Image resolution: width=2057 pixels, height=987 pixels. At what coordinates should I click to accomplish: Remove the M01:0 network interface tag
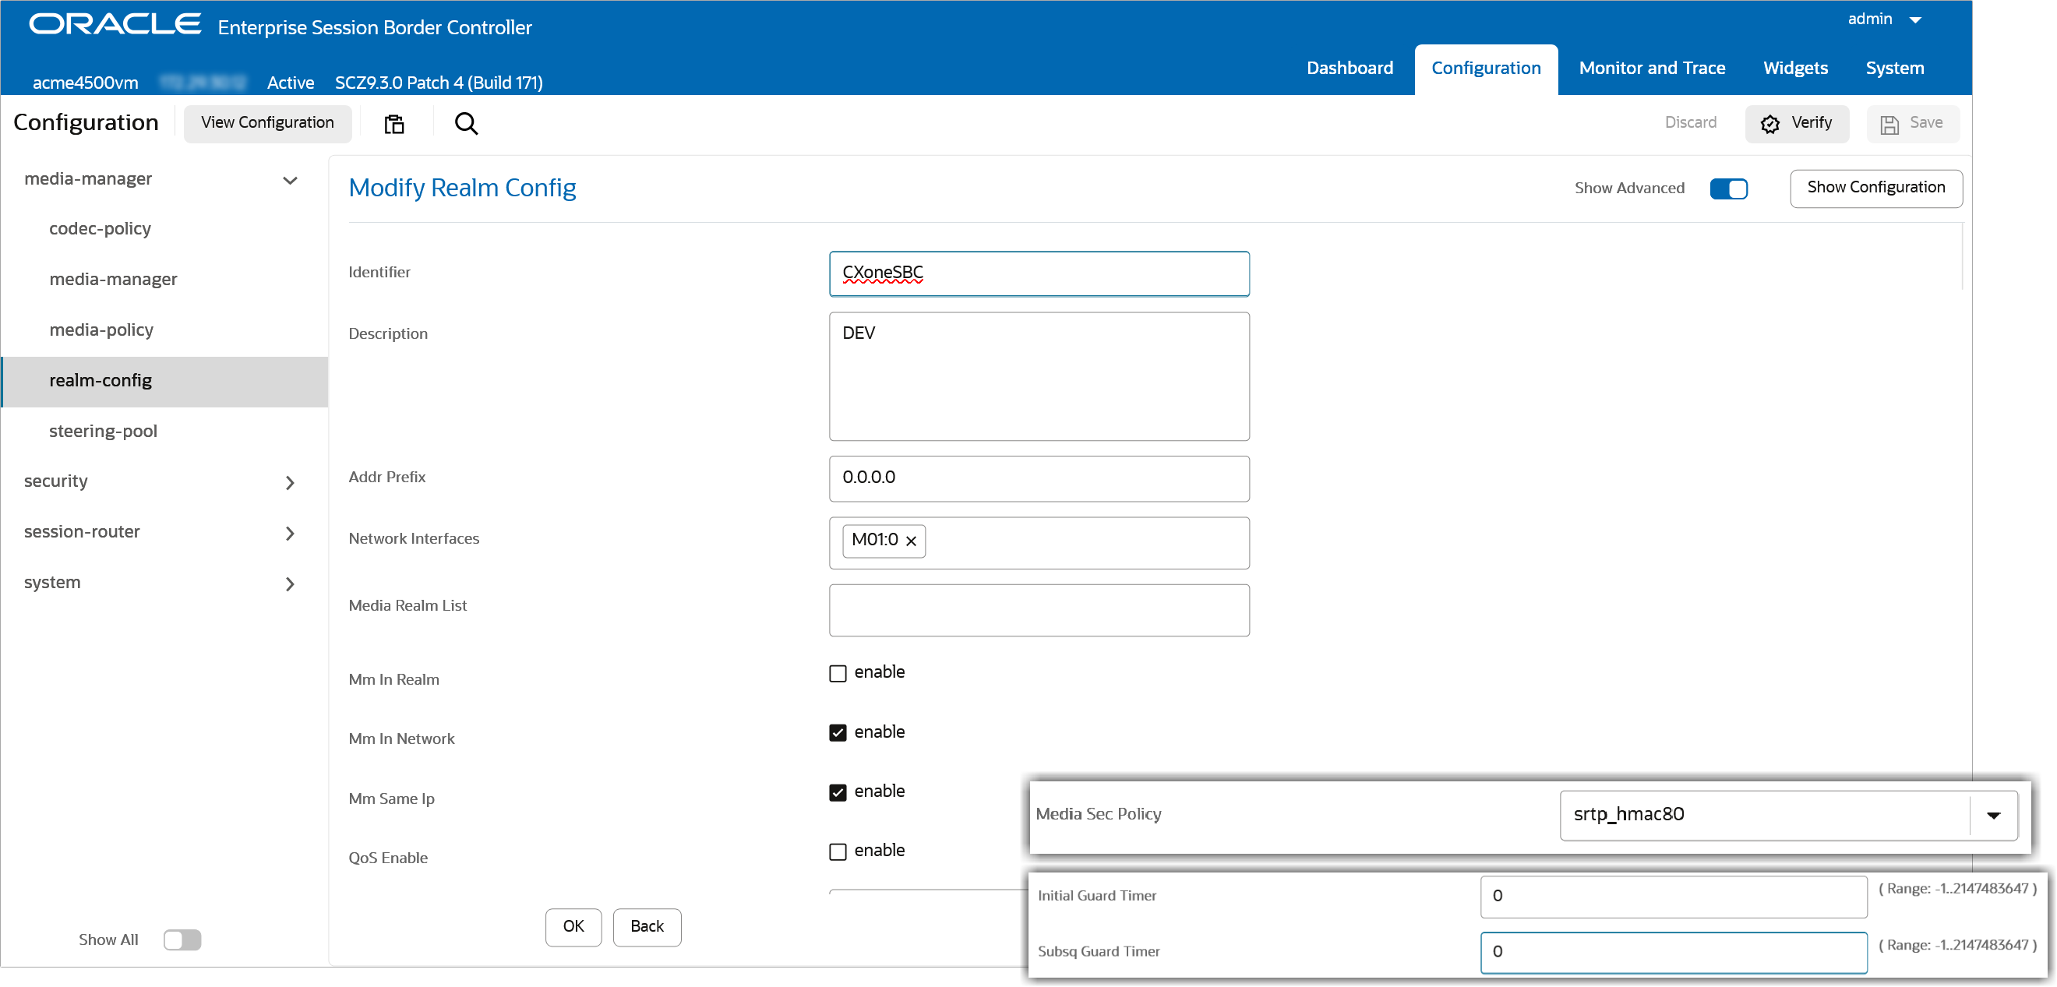tap(911, 541)
